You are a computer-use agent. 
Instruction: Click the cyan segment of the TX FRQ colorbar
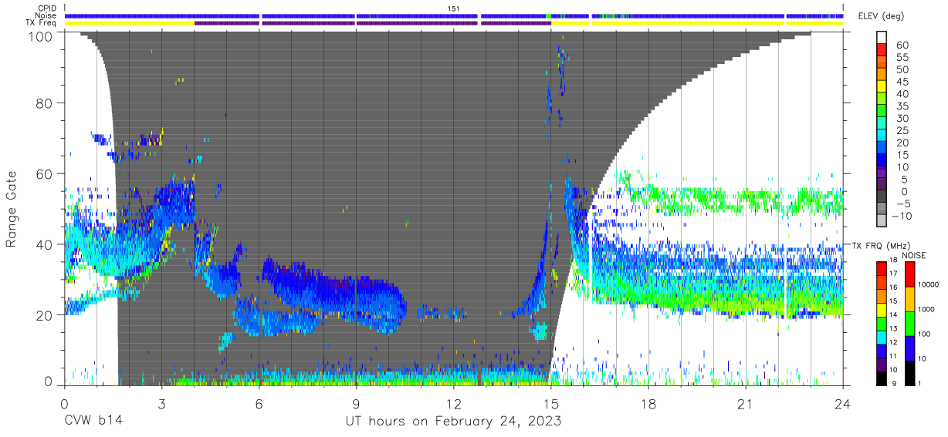pyautogui.click(x=883, y=336)
